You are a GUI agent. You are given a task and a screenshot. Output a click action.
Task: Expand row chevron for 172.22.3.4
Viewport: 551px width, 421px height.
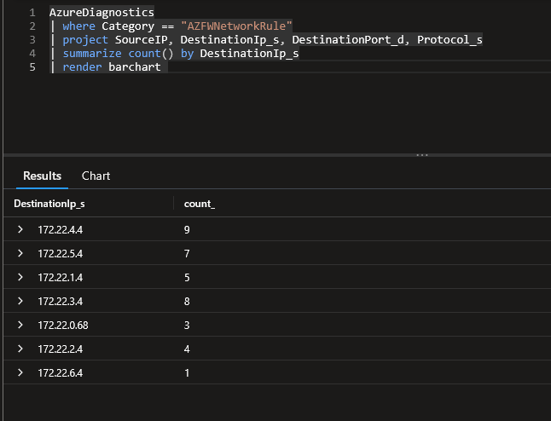20,301
